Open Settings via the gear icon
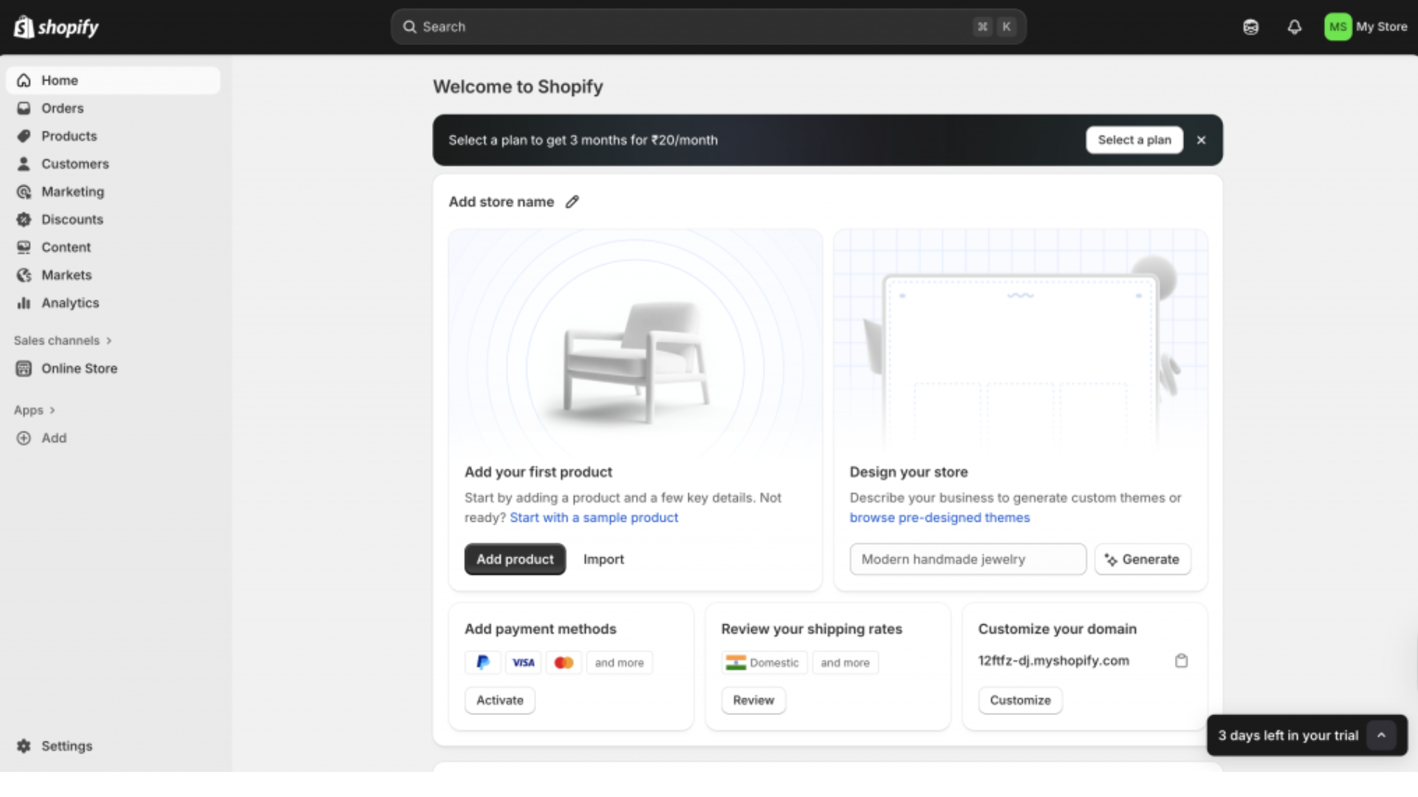 pyautogui.click(x=24, y=746)
